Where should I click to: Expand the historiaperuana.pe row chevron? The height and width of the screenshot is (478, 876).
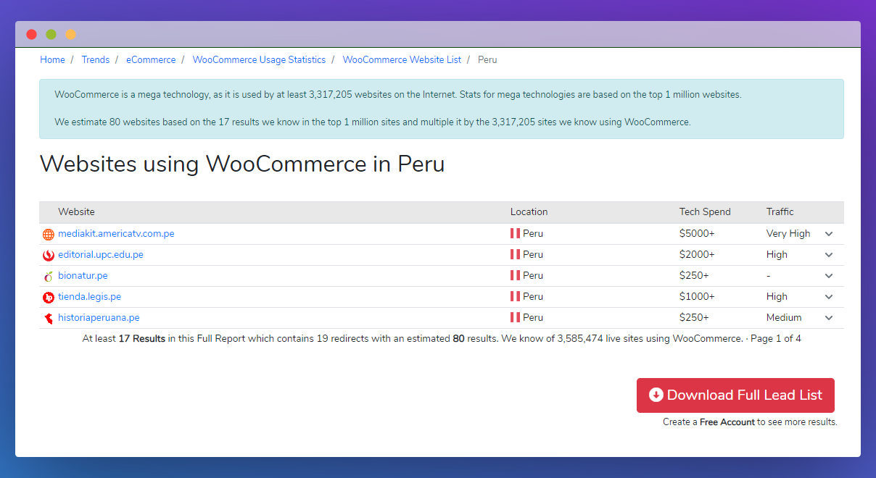(829, 318)
